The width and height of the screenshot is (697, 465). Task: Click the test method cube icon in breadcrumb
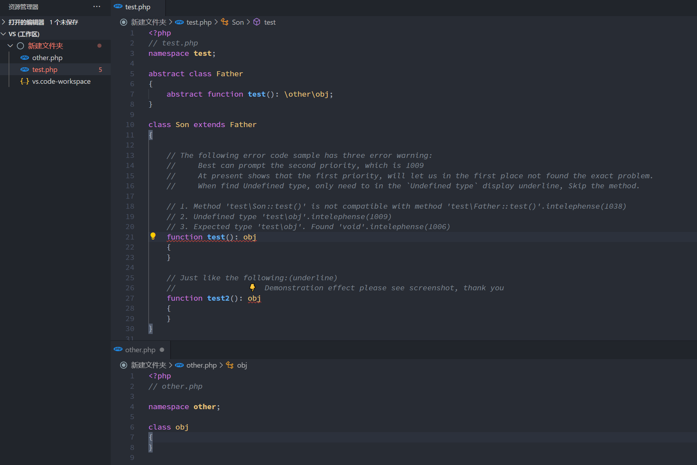257,22
